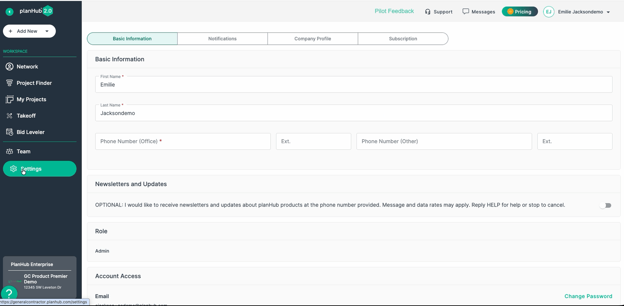Screen dimensions: 624x306
Task: Click the WORKSPACE section label
Action: [x=15, y=52]
